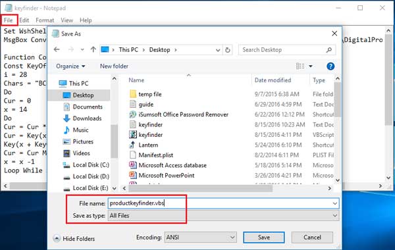Viewport: 395px width, 250px height.
Task: Select Music folder in sidebar
Action: [80, 130]
